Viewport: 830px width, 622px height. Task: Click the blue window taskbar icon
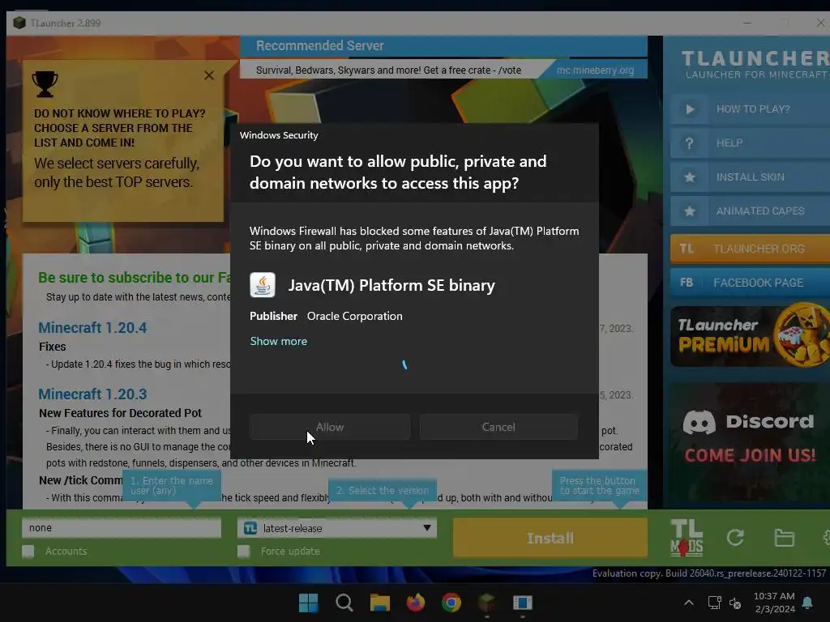coord(523,603)
